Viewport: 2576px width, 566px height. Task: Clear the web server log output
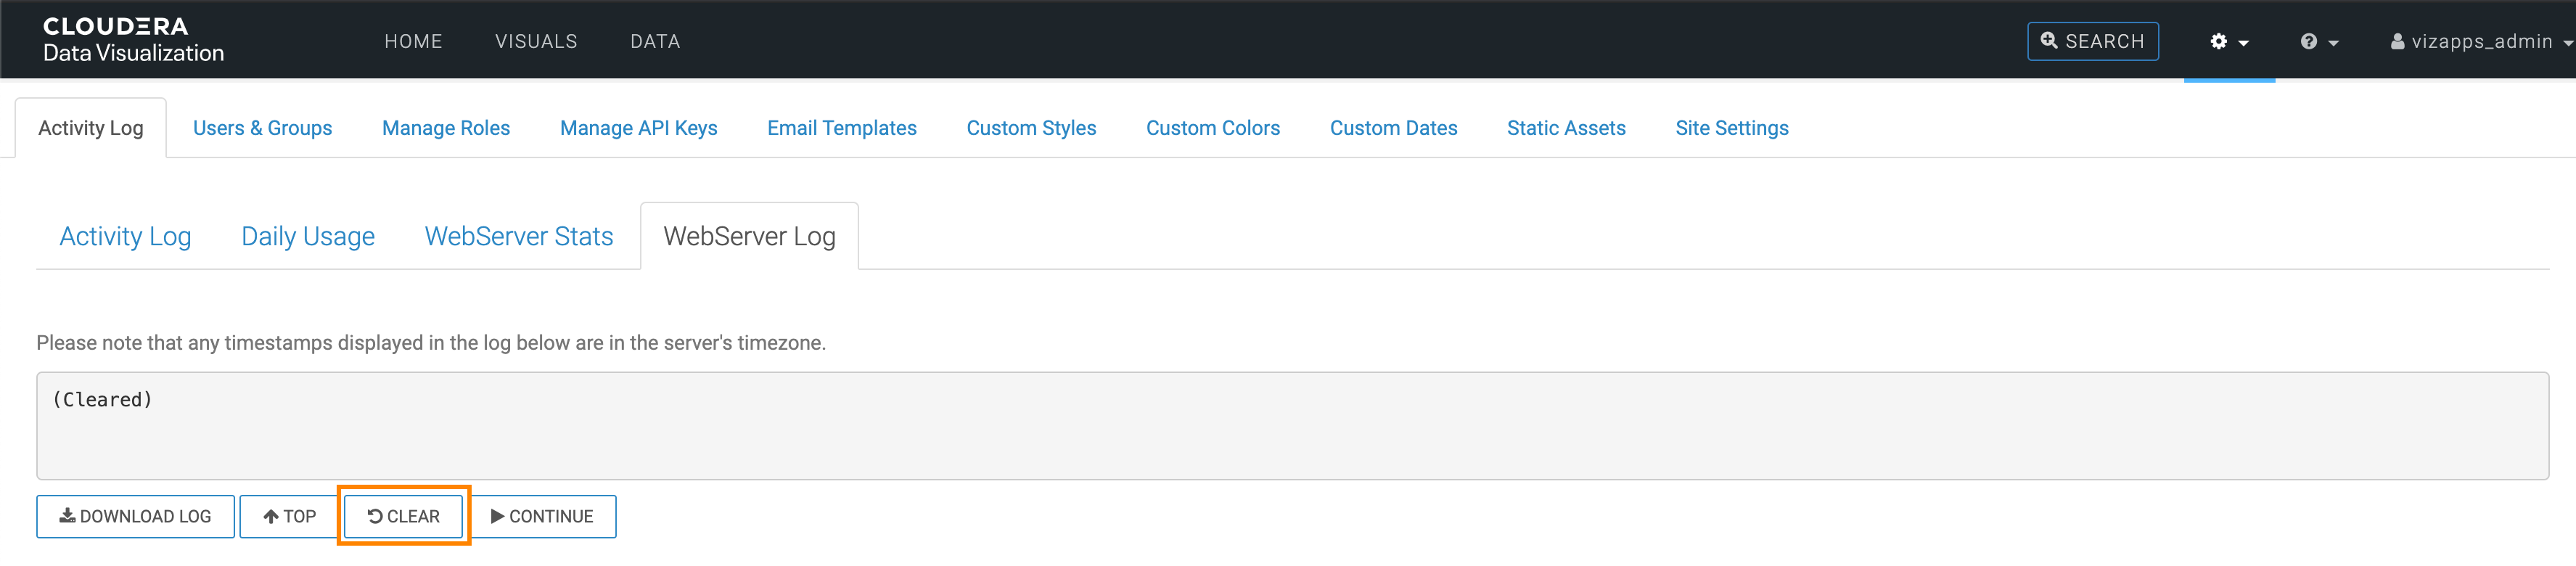[404, 516]
